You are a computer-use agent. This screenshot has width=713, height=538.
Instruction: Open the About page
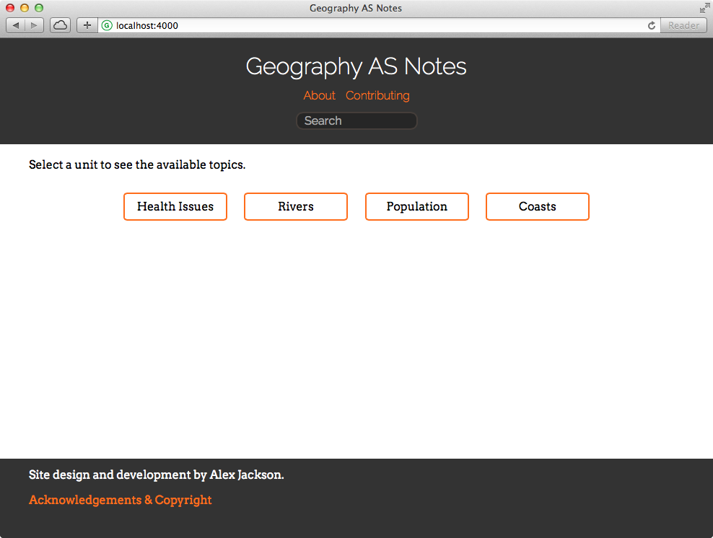(319, 95)
